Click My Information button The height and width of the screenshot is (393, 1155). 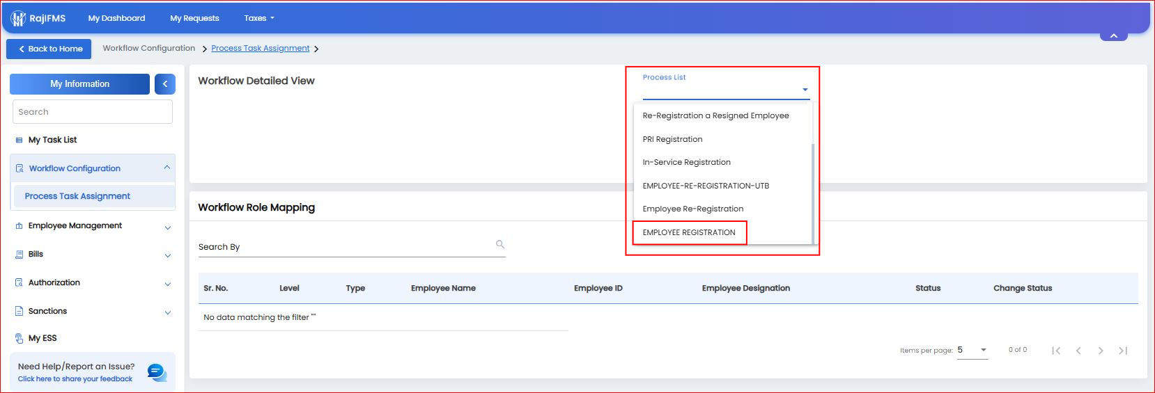tap(79, 84)
